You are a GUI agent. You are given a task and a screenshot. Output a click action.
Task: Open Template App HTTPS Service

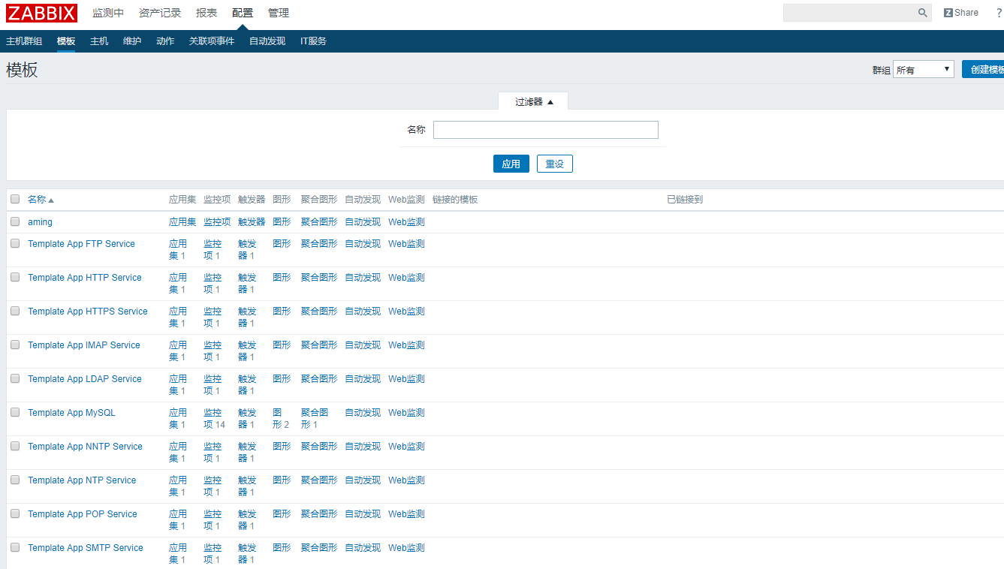(x=88, y=312)
